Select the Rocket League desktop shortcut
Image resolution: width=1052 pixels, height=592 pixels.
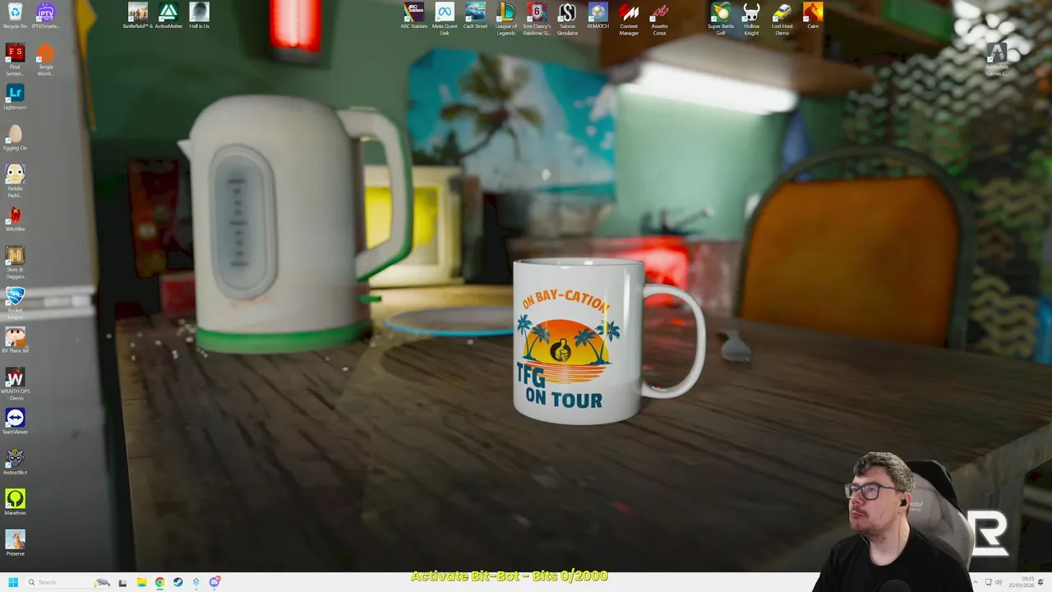[15, 303]
